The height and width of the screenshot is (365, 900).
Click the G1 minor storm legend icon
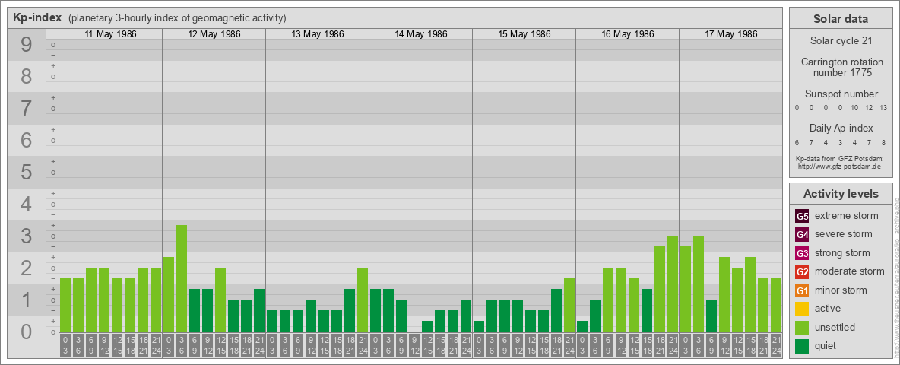click(802, 290)
